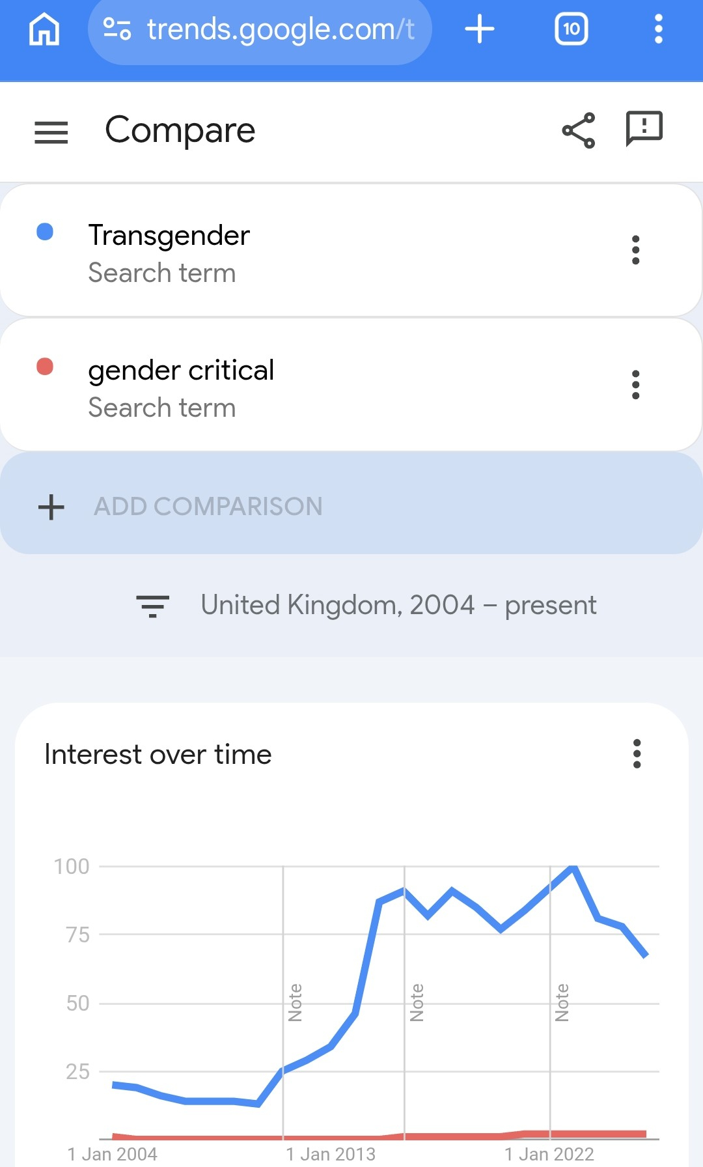
Task: Focus the trends.google.com address bar
Action: point(280,30)
